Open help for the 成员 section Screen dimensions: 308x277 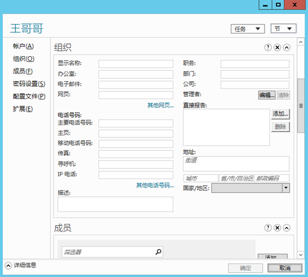pos(268,228)
